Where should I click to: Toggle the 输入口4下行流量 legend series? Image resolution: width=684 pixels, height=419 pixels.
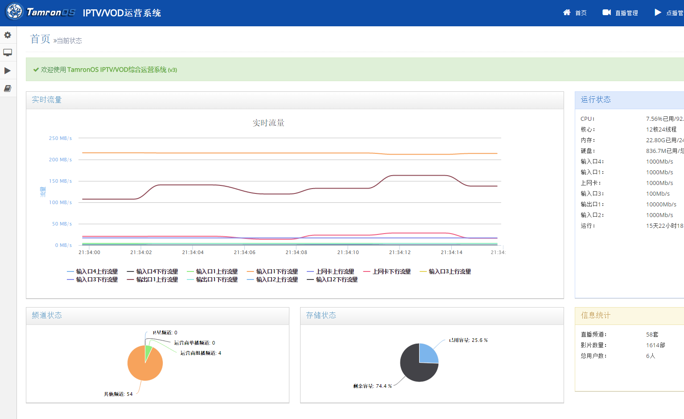[152, 271]
